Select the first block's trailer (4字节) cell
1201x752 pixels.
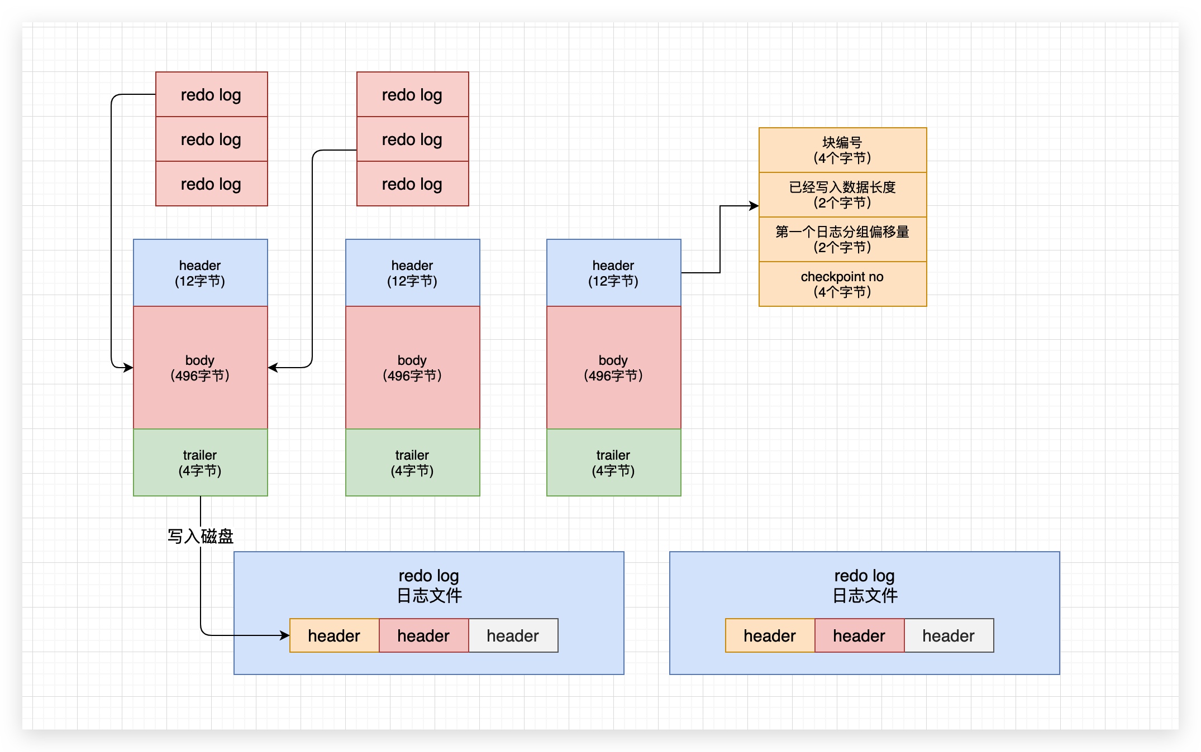click(x=200, y=462)
